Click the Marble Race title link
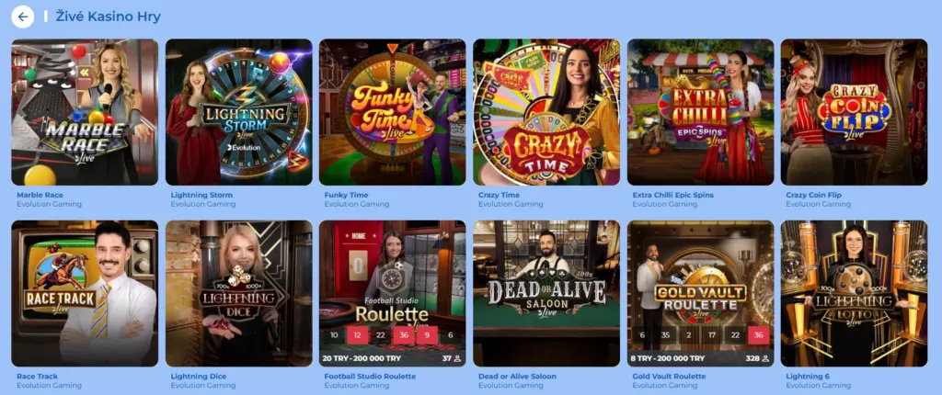Screen dimensions: 942x395 pyautogui.click(x=40, y=195)
